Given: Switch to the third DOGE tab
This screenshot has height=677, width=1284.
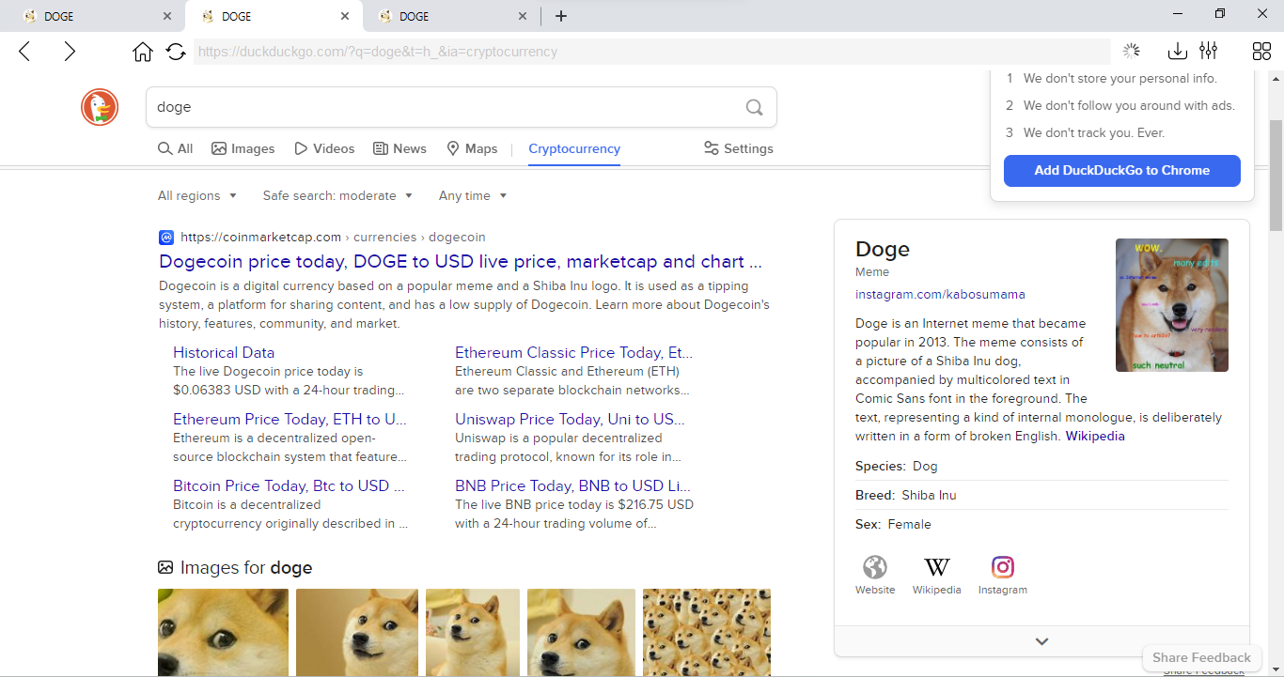Looking at the screenshot, I should tap(451, 16).
